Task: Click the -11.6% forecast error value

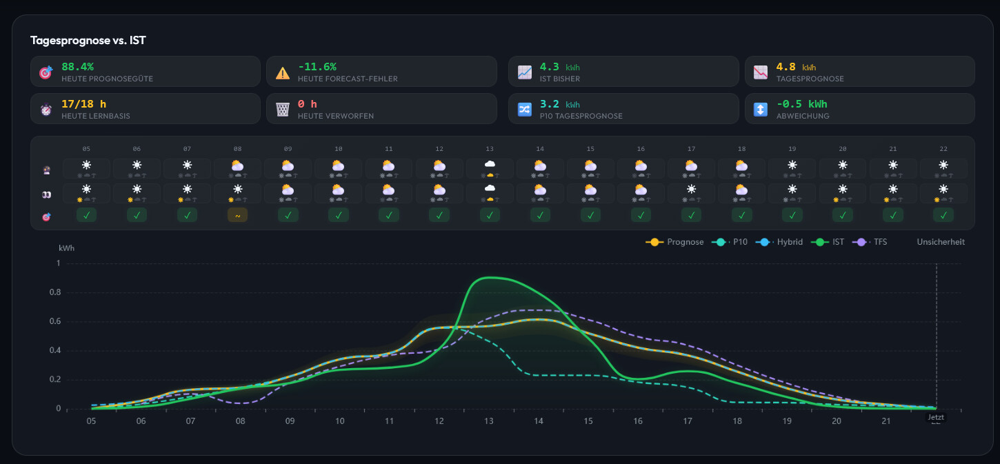Action: click(x=317, y=67)
